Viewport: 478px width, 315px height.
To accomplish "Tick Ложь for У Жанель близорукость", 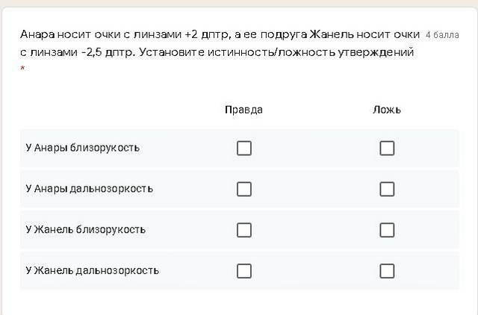I will (387, 230).
